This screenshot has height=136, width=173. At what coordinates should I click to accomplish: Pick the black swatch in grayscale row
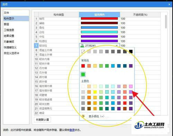pos(131,51)
